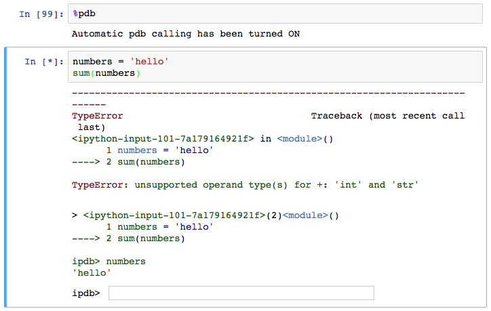Click the ipdb> label beside the input box
This screenshot has height=311, width=491.
tap(86, 293)
